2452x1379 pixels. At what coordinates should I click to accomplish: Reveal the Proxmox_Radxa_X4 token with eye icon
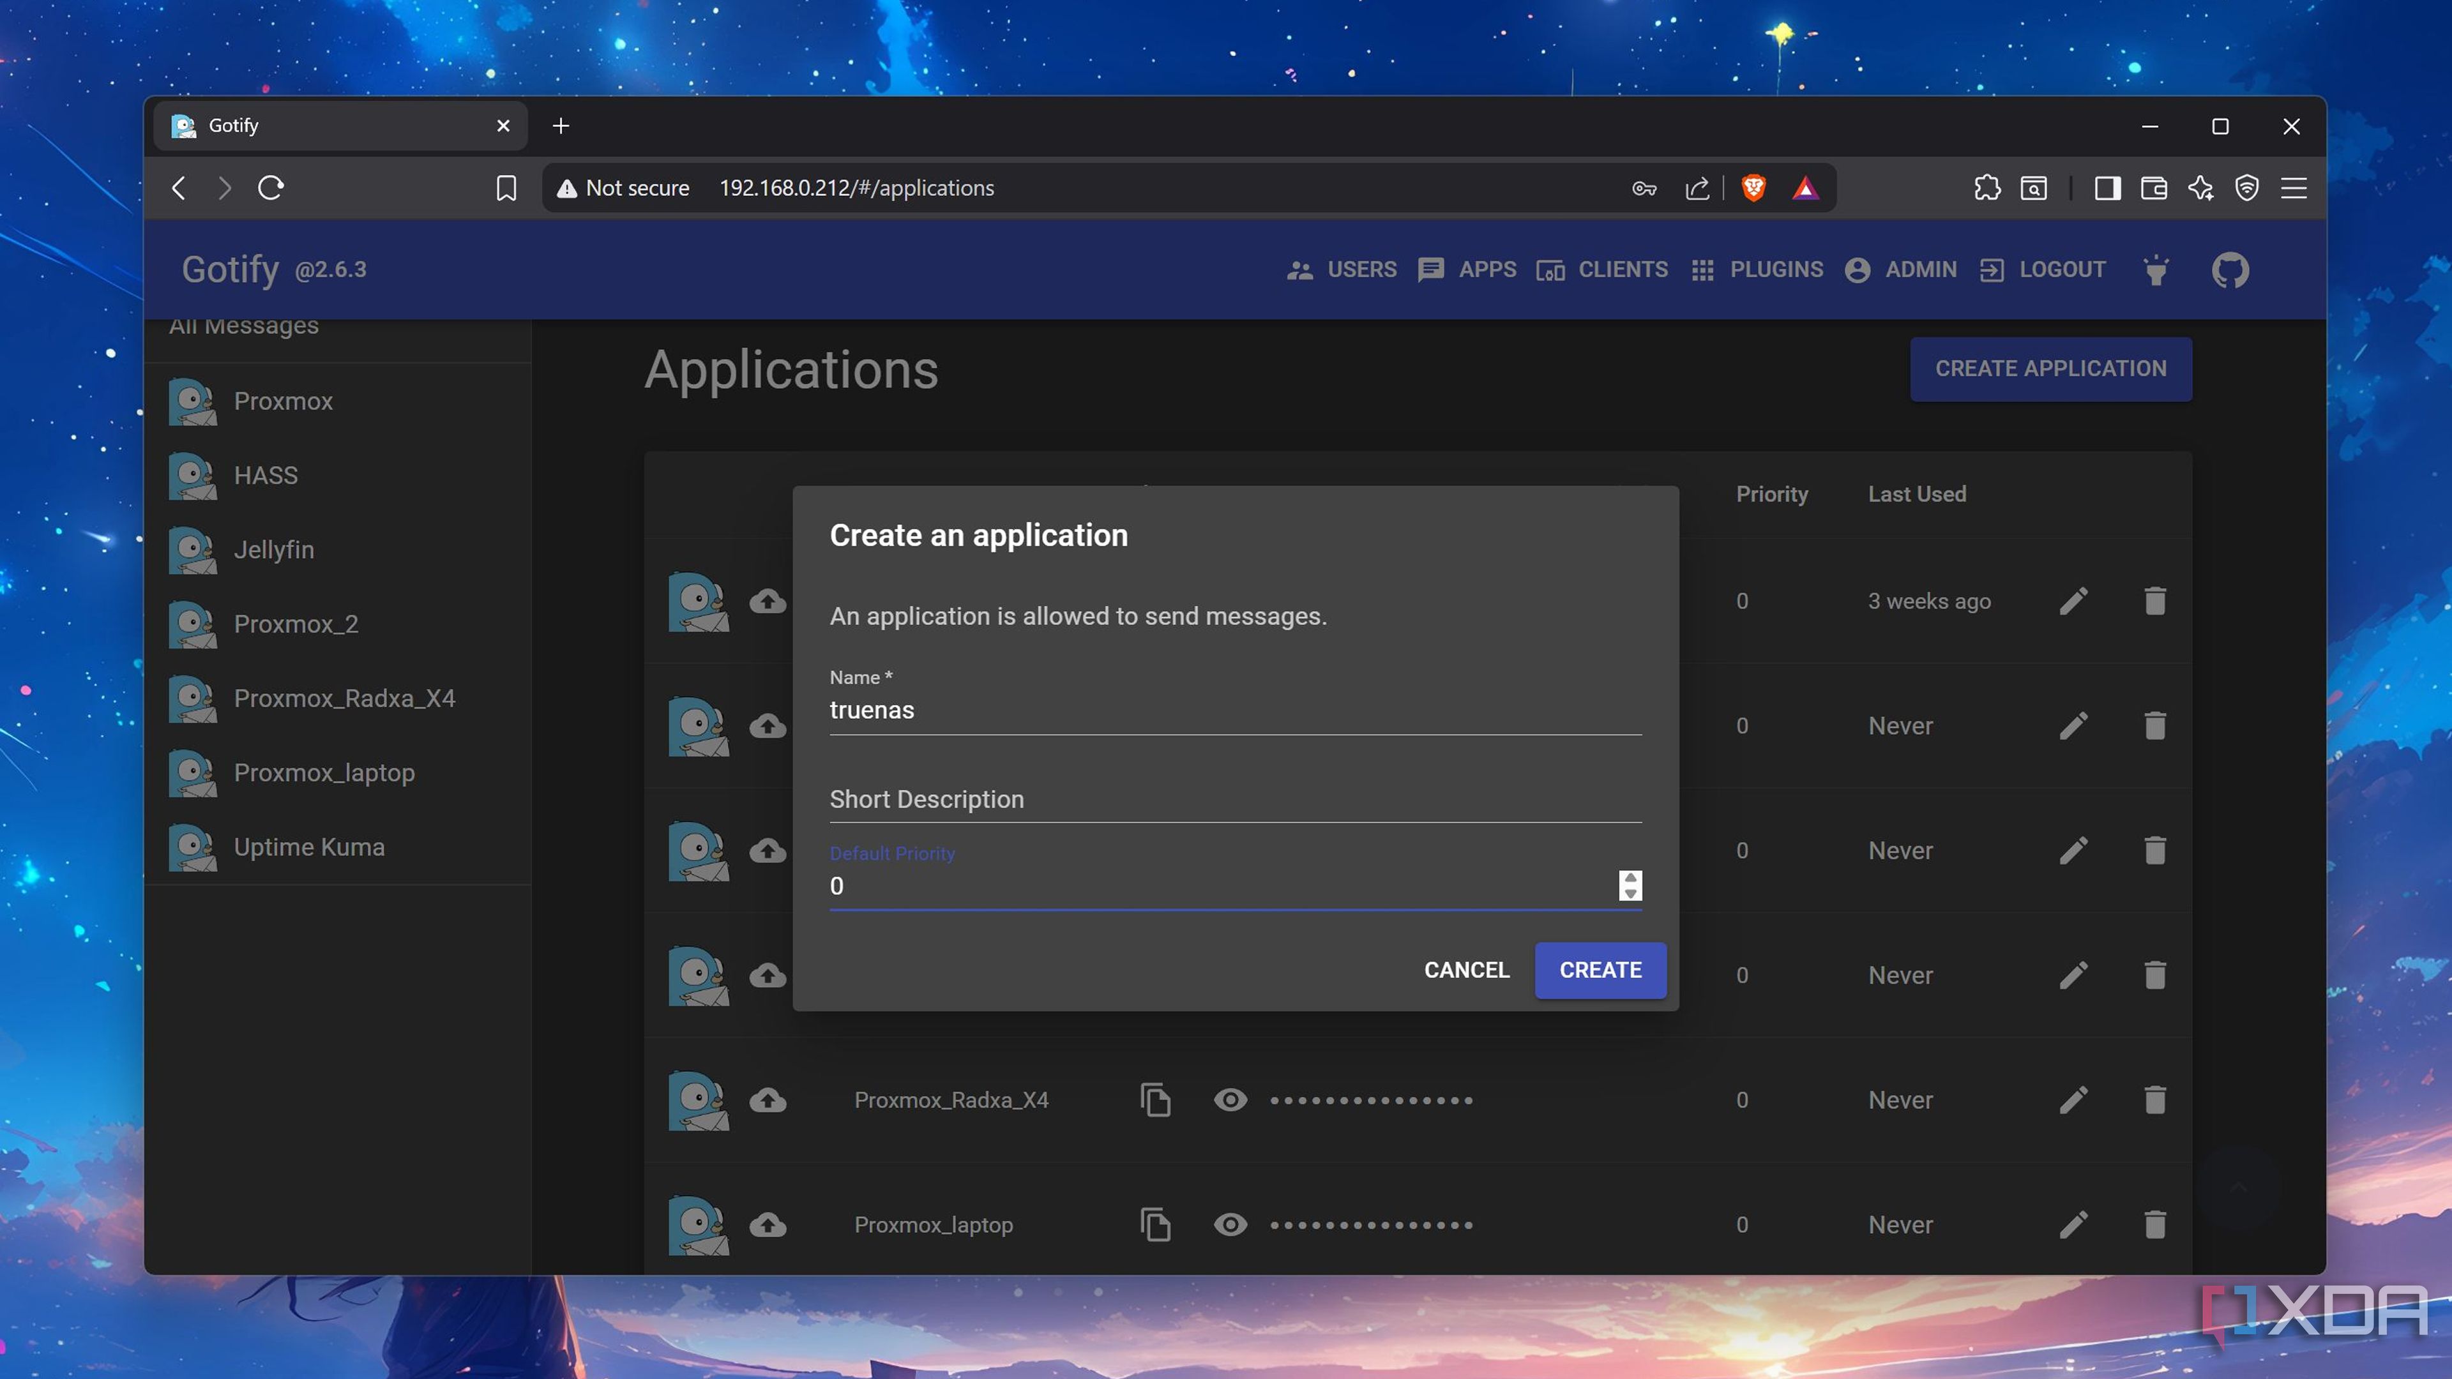click(1230, 1100)
